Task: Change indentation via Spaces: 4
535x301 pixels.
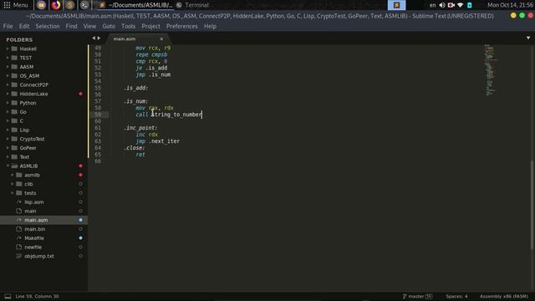Action: [456, 296]
